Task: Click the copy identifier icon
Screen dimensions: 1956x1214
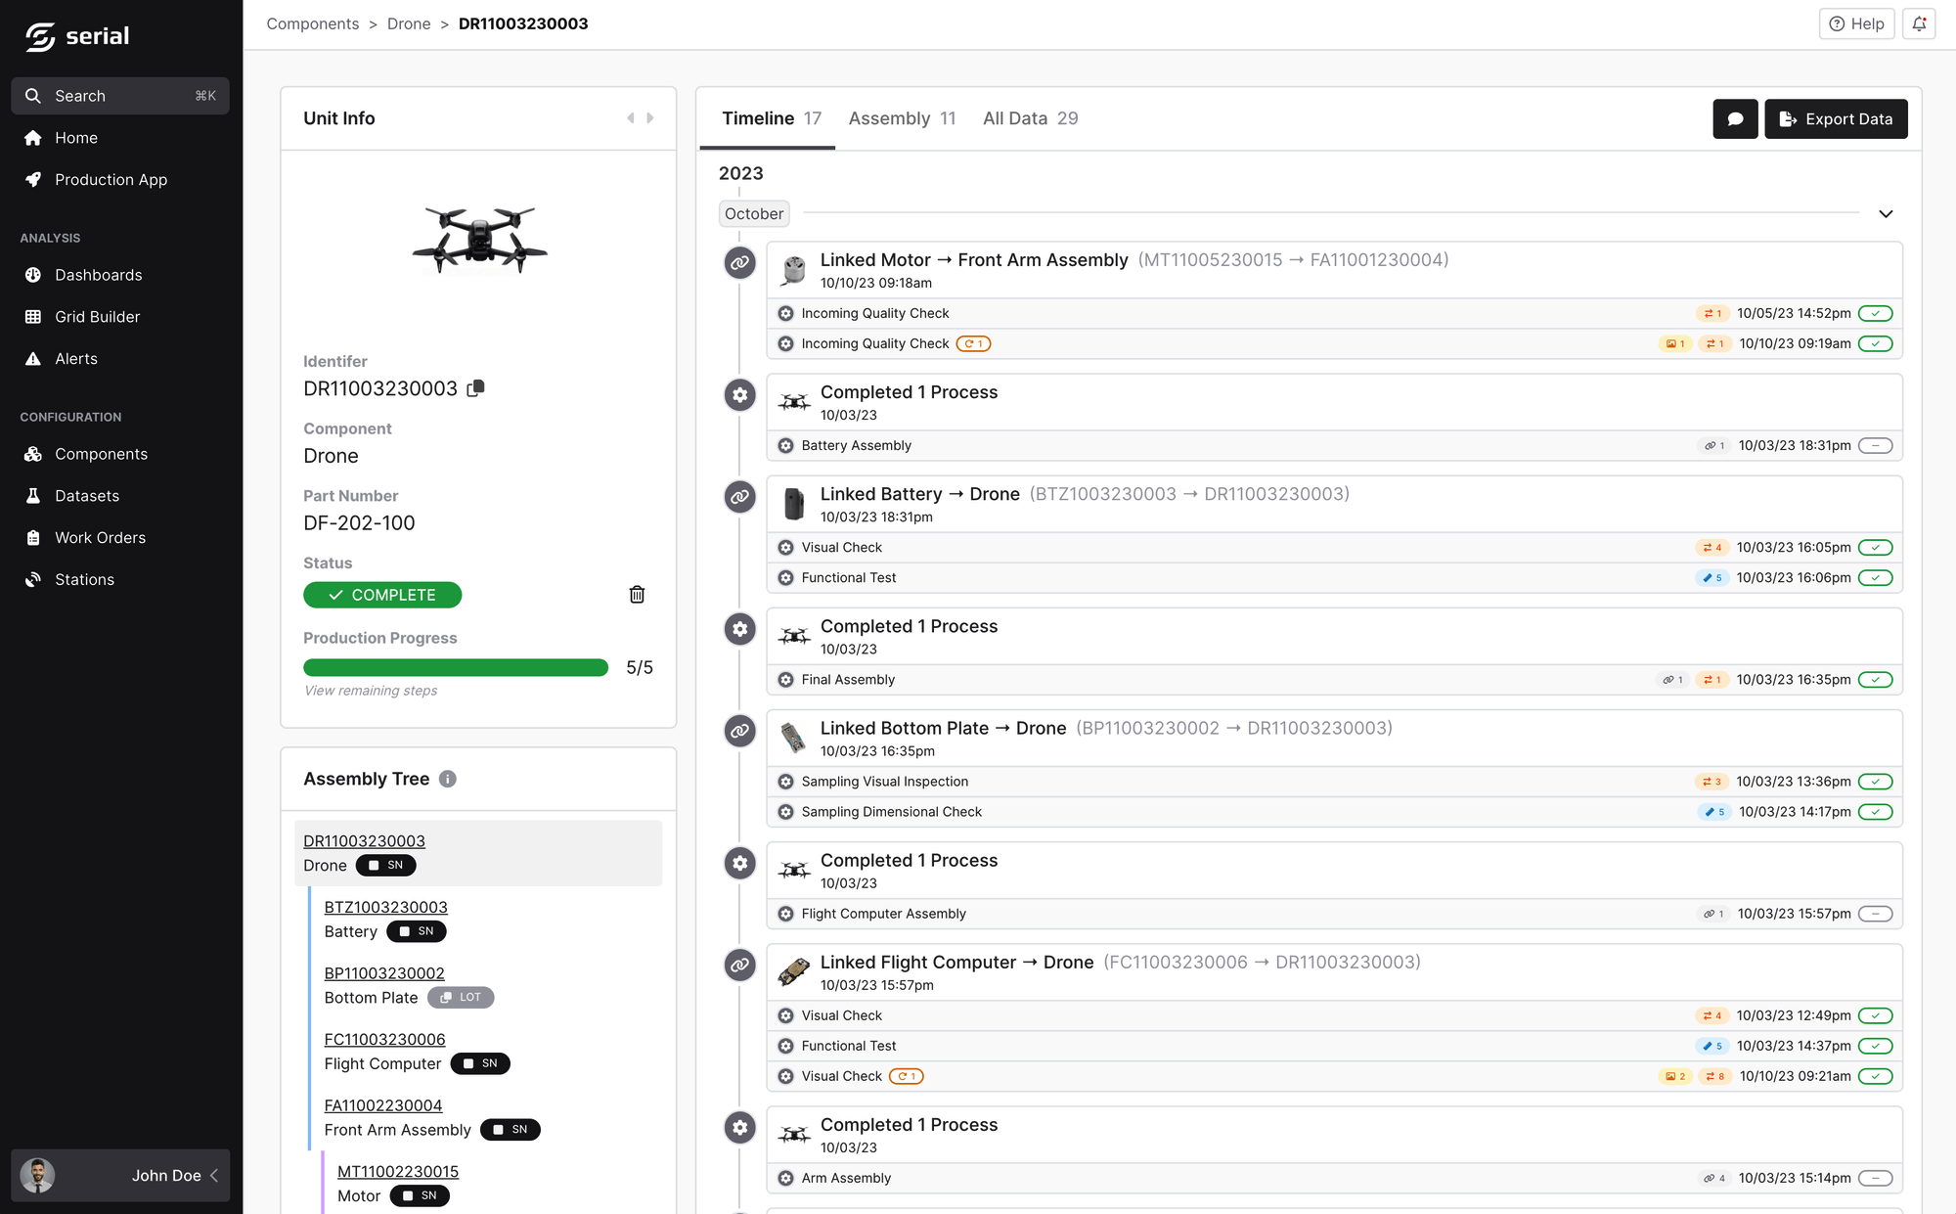Action: coord(476,388)
